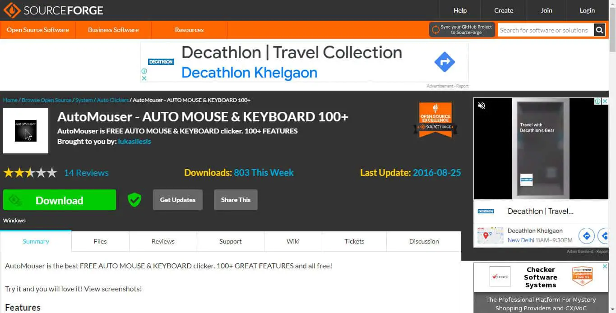Switch to the Wiki tab
The width and height of the screenshot is (616, 313).
click(x=293, y=241)
